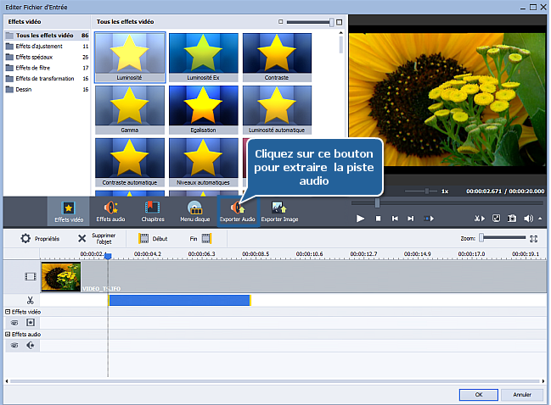Image resolution: width=551 pixels, height=405 pixels.
Task: Toggle visibility eye on Effets audio track
Action: pos(14,346)
